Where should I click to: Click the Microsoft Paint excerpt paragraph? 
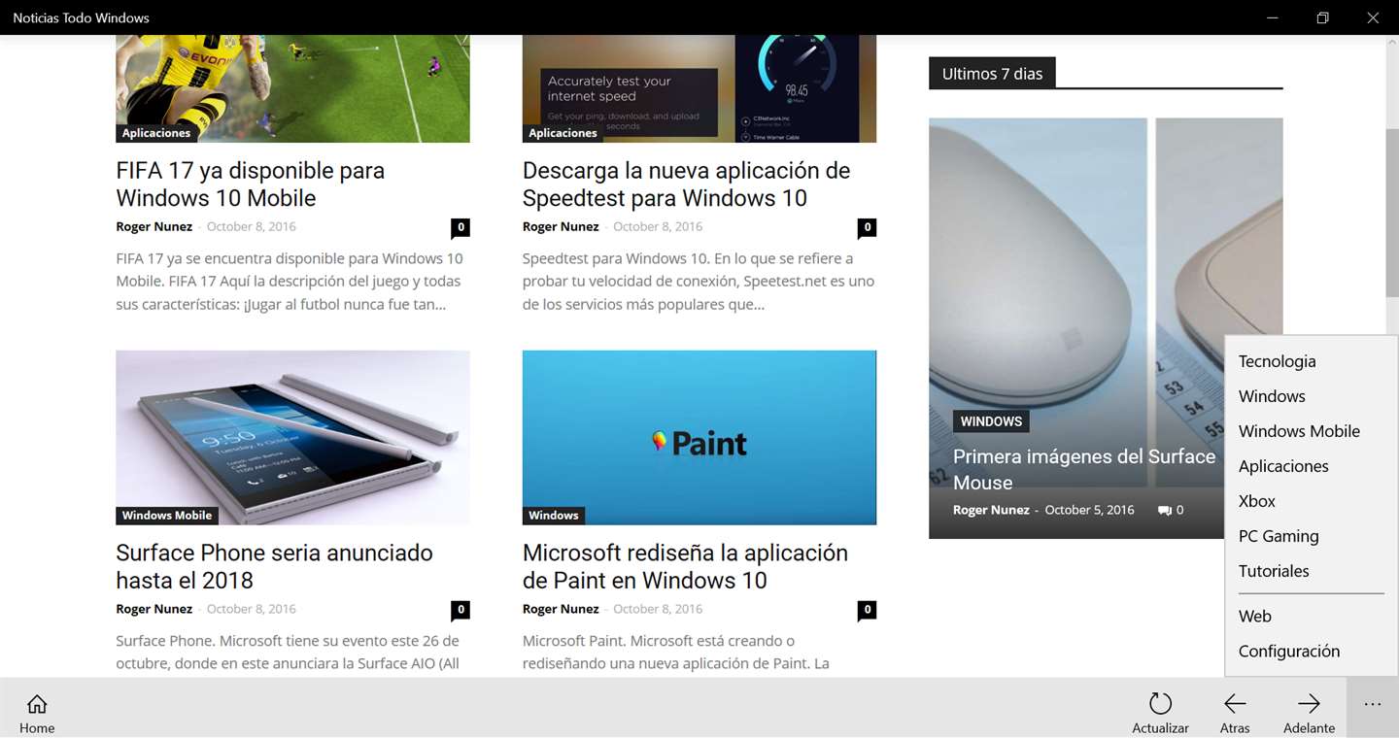pyautogui.click(x=677, y=653)
